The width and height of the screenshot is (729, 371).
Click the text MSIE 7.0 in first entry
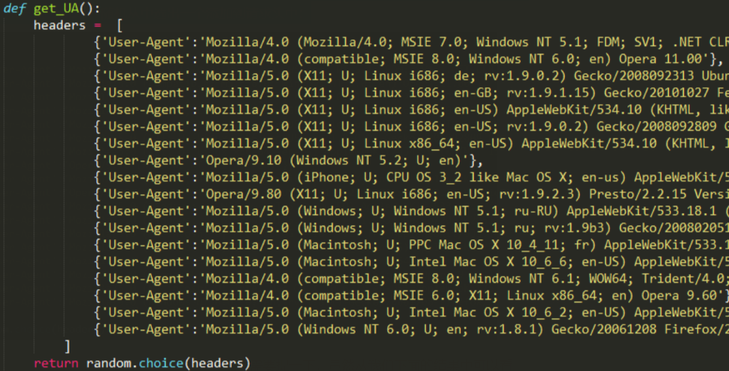432,43
